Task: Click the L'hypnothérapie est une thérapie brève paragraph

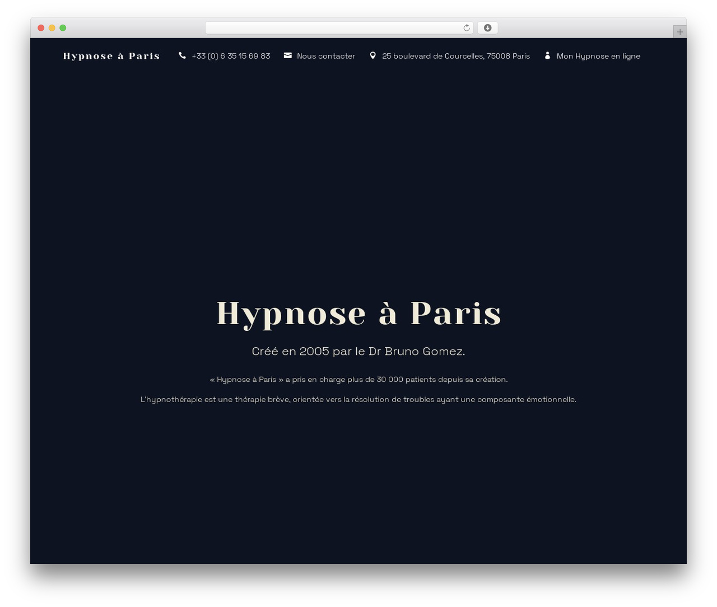Action: point(358,399)
